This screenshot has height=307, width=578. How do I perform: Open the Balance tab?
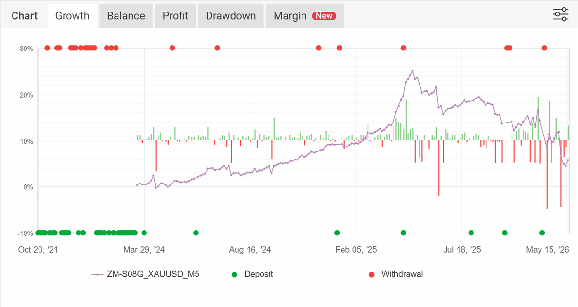click(126, 16)
